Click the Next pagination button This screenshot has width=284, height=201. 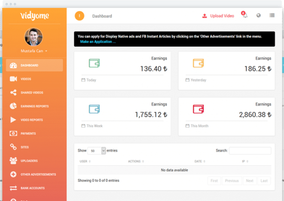pyautogui.click(x=250, y=181)
